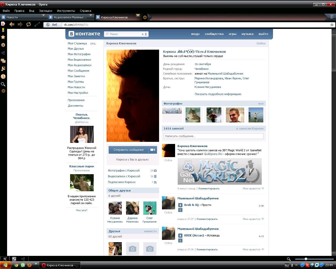Like the KREK (Ассаи) – Исповедь post
Screen dimensions: 336x269
[262, 250]
